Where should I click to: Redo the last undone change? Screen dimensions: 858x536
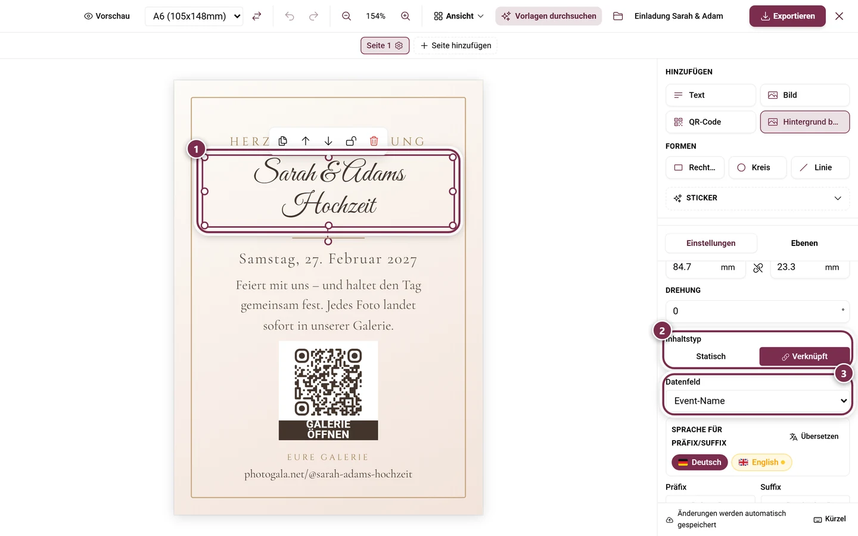coord(313,16)
